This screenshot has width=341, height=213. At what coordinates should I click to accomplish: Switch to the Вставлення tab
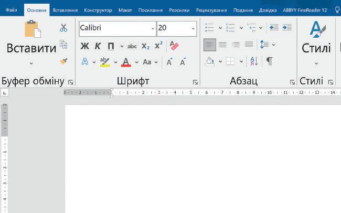point(65,10)
